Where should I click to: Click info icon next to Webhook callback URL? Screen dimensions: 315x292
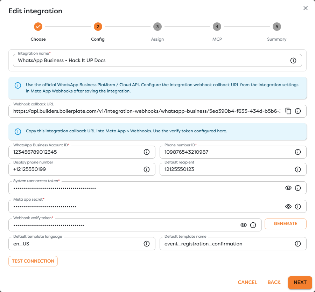[x=298, y=111]
